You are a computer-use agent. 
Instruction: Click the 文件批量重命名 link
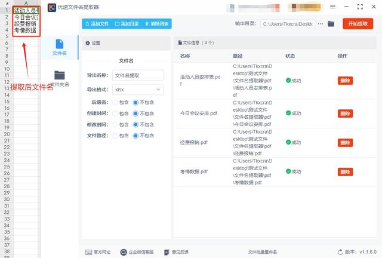click(263, 252)
